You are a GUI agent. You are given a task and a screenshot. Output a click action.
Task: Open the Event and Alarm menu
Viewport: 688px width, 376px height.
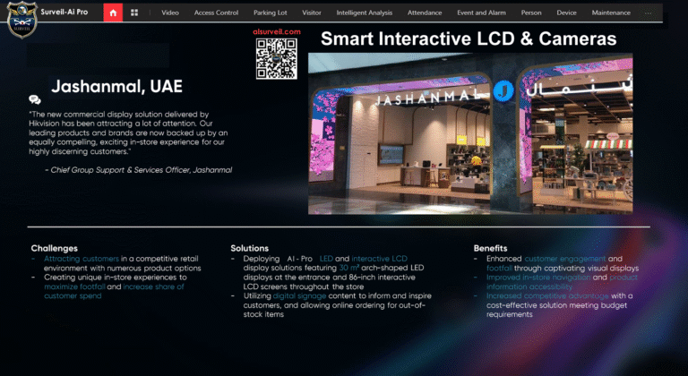pos(481,13)
